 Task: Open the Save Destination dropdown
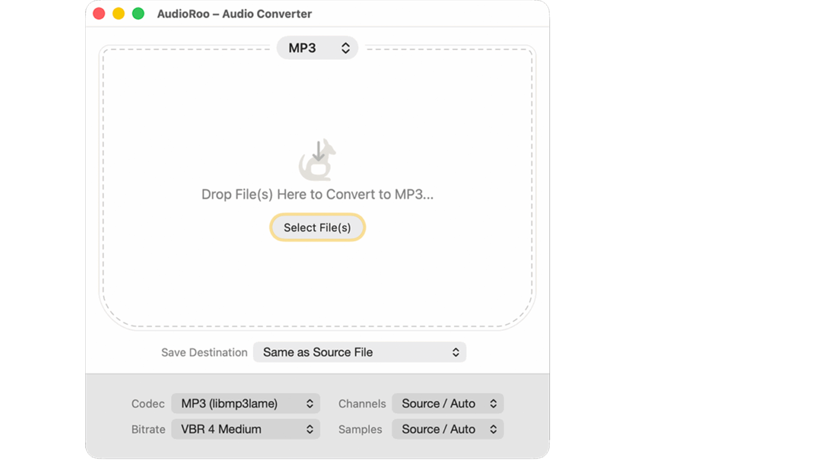click(360, 352)
